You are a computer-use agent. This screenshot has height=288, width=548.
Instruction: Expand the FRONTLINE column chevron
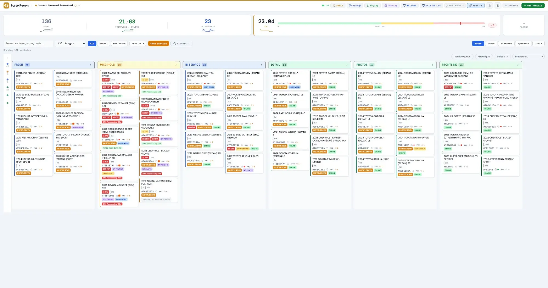click(x=518, y=65)
